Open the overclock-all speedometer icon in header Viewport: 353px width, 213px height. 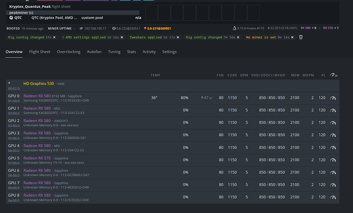(334, 75)
